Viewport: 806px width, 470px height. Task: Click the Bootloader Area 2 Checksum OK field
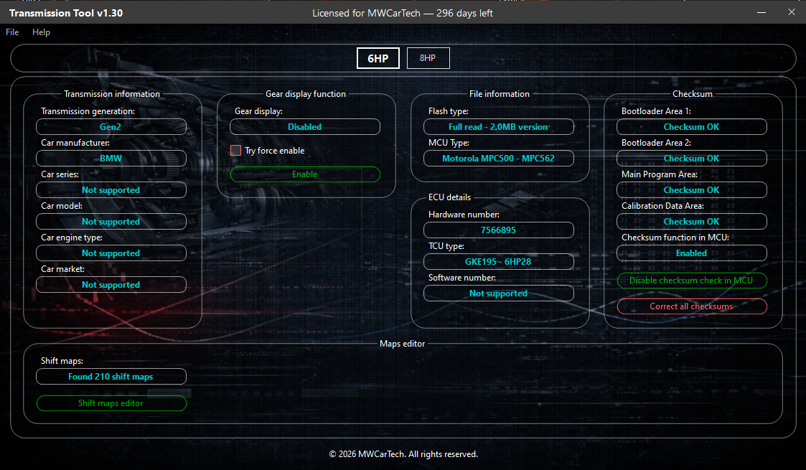point(691,158)
